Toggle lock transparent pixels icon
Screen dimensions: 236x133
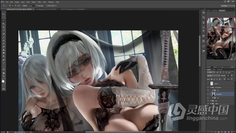tap(212, 79)
